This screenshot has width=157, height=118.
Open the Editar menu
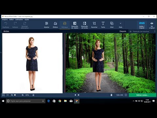(x=11, y=20)
